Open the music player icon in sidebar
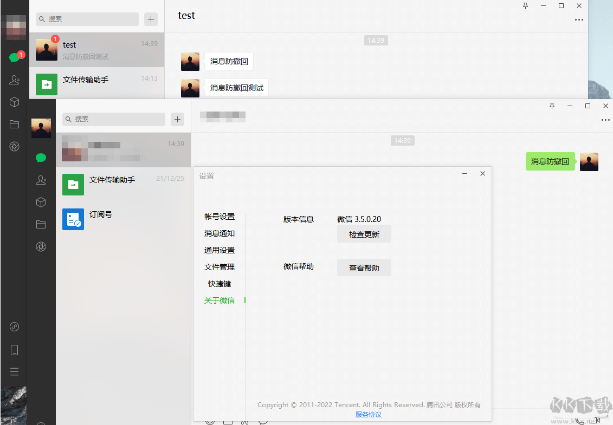The width and height of the screenshot is (613, 425). coord(14,326)
